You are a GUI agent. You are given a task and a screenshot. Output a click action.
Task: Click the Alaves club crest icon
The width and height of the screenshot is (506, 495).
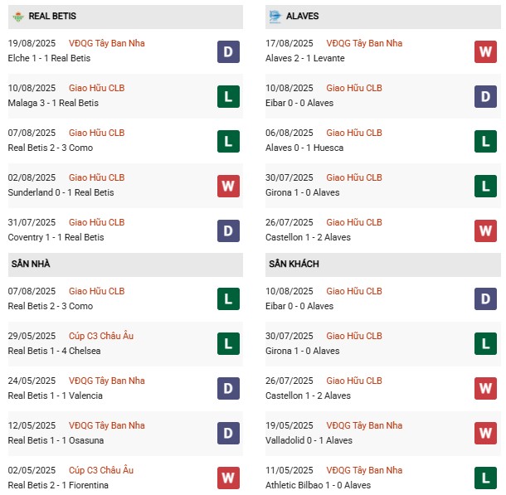click(275, 16)
